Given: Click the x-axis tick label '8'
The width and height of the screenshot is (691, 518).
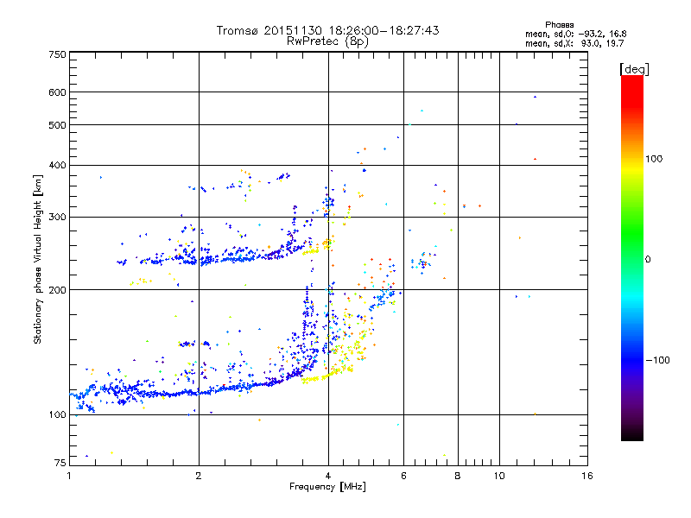Looking at the screenshot, I should coord(458,476).
